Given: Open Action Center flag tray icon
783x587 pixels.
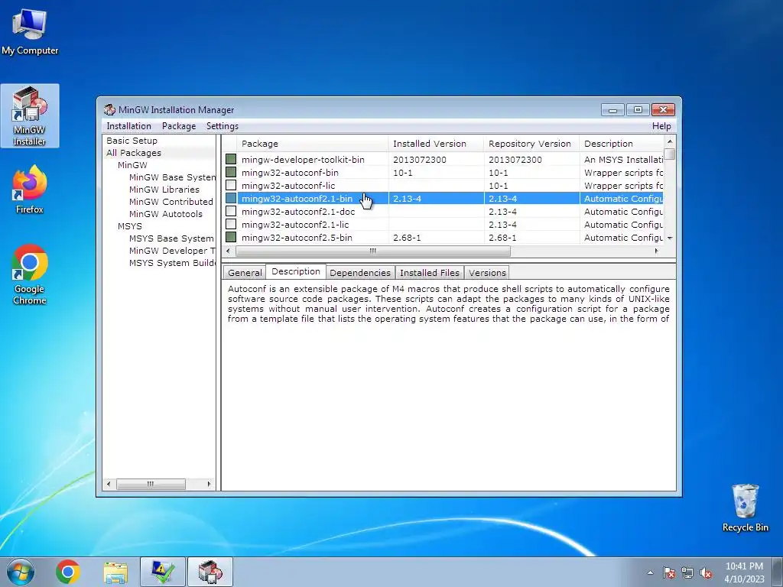Looking at the screenshot, I should tap(669, 572).
